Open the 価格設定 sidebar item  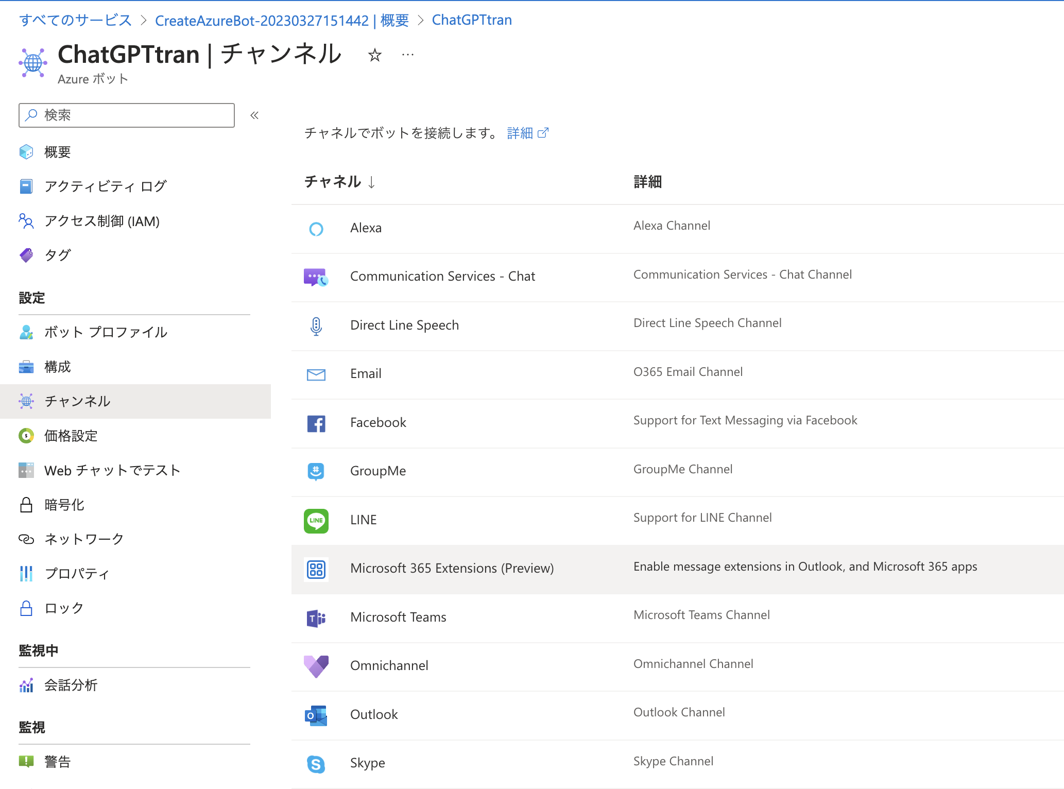pyautogui.click(x=71, y=436)
